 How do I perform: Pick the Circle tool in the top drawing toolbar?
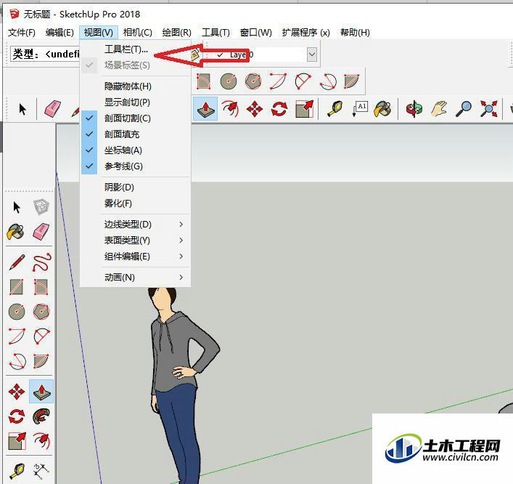[x=229, y=81]
